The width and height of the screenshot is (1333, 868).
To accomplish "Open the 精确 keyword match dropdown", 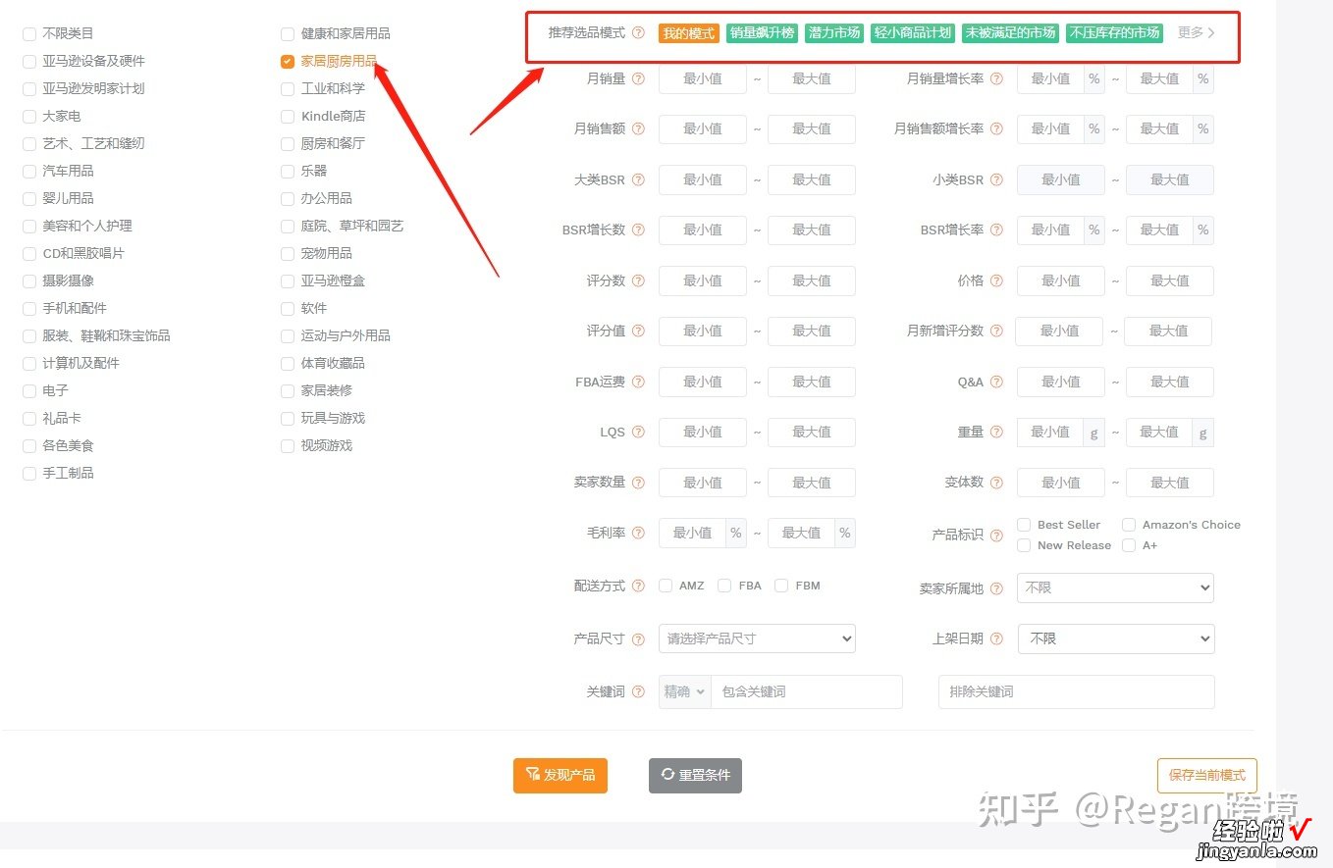I will click(x=684, y=691).
